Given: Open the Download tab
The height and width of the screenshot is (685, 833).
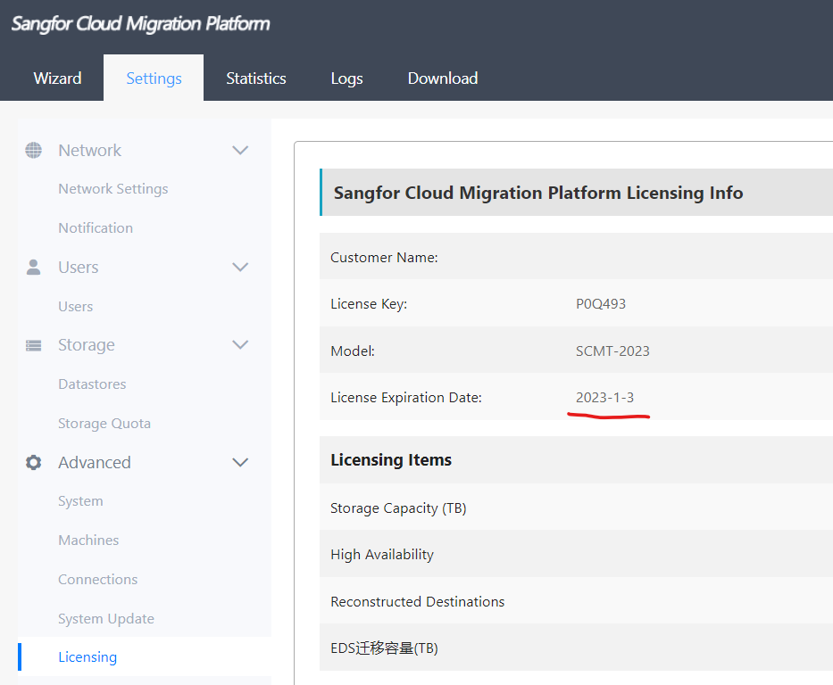Looking at the screenshot, I should pos(443,78).
